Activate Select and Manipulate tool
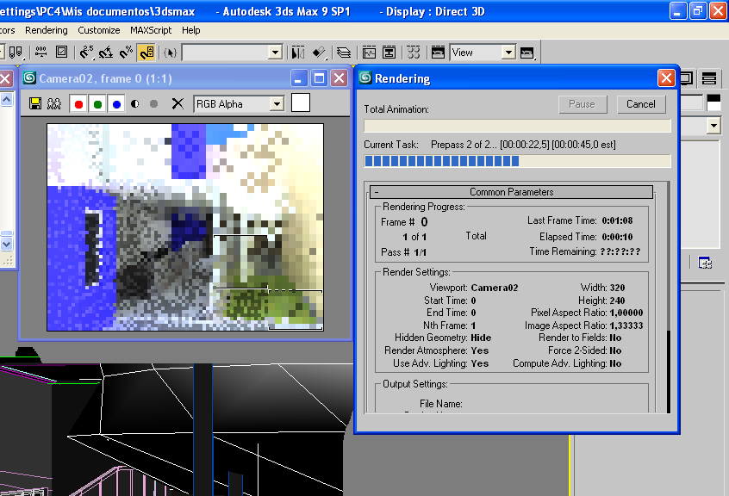 point(40,53)
